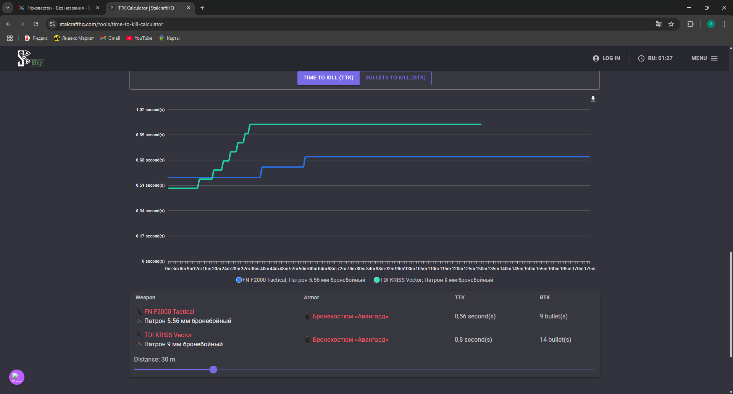Image resolution: width=733 pixels, height=394 pixels.
Task: Go forward in browser history
Action: pos(22,24)
